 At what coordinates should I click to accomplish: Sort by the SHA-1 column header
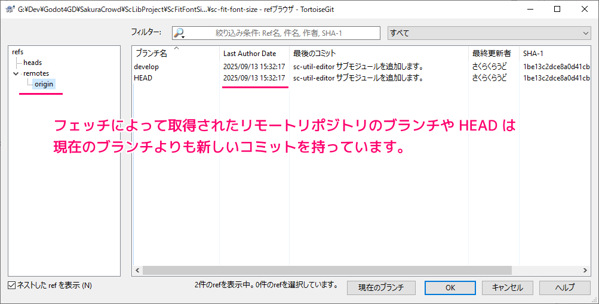pyautogui.click(x=533, y=54)
